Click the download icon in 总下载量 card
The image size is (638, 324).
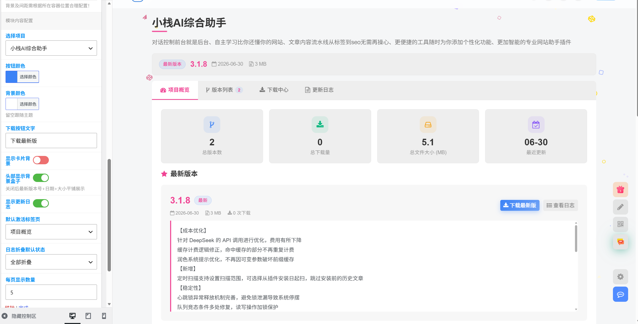[320, 125]
